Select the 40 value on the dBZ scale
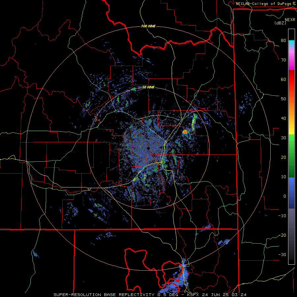Viewport: 297px width, 297px height. (x=283, y=118)
